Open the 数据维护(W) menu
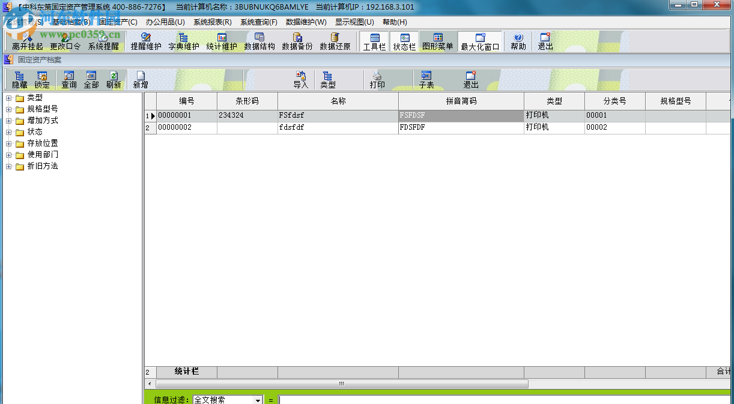Screen dimensions: 734x404 point(306,22)
